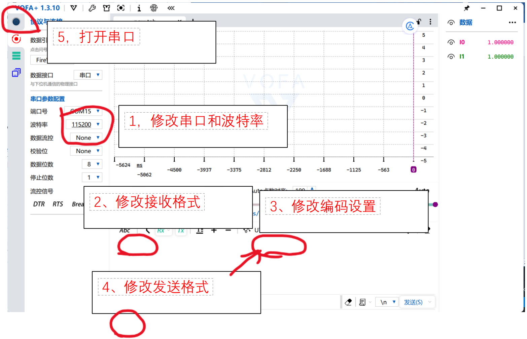The width and height of the screenshot is (527, 339).
Task: Expand the 数据接口 串口 dropdown
Action: coord(88,75)
